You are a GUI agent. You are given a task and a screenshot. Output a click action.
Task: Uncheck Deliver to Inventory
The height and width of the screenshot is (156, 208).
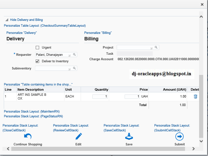(x=37, y=61)
